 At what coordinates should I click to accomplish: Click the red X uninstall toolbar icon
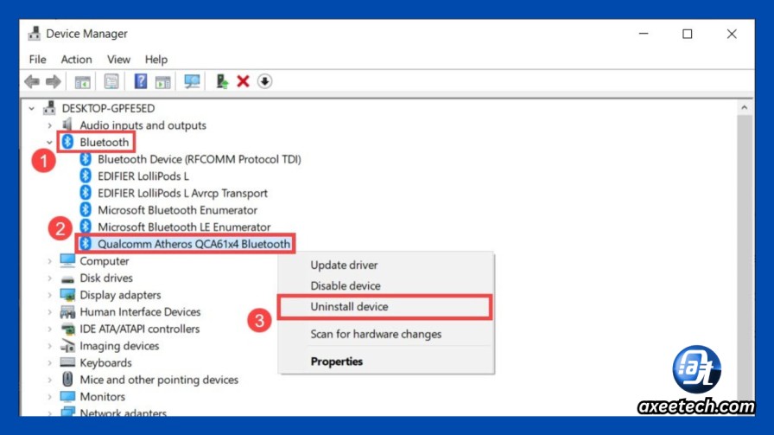[243, 81]
